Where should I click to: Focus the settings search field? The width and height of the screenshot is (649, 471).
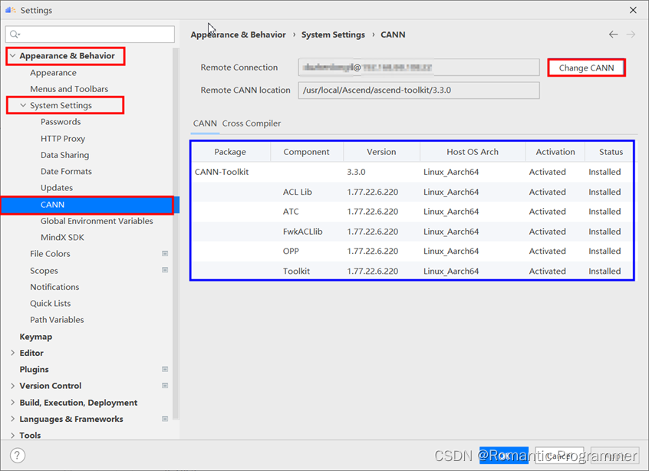pyautogui.click(x=90, y=35)
